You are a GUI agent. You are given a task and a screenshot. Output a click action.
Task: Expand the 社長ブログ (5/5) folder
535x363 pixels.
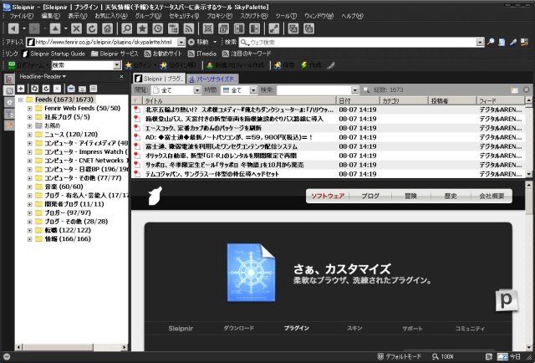point(30,117)
